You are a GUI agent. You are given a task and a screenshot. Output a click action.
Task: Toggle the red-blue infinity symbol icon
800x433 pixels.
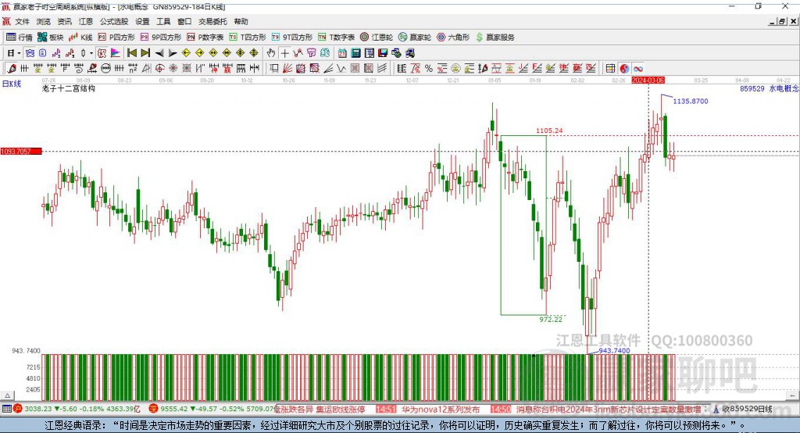(637, 69)
